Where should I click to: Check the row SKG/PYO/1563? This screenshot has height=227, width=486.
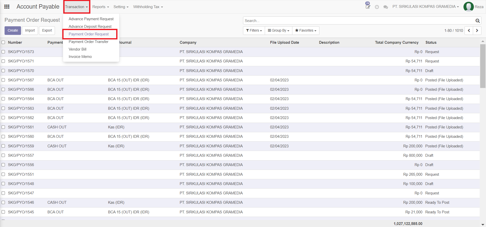coord(3,108)
